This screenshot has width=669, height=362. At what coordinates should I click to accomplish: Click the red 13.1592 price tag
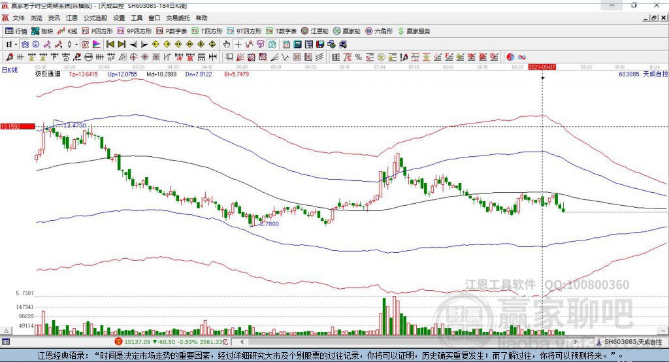click(18, 126)
